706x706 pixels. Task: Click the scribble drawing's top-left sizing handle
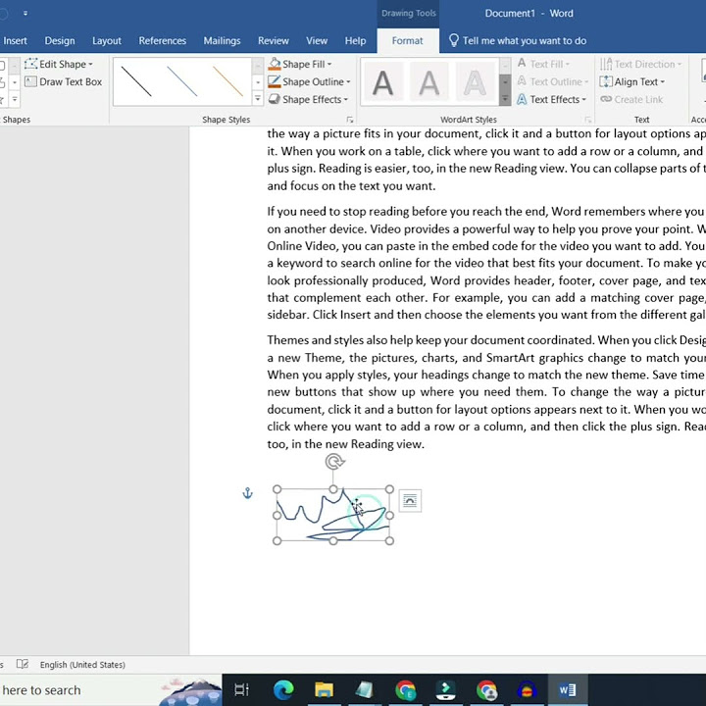[x=277, y=489]
